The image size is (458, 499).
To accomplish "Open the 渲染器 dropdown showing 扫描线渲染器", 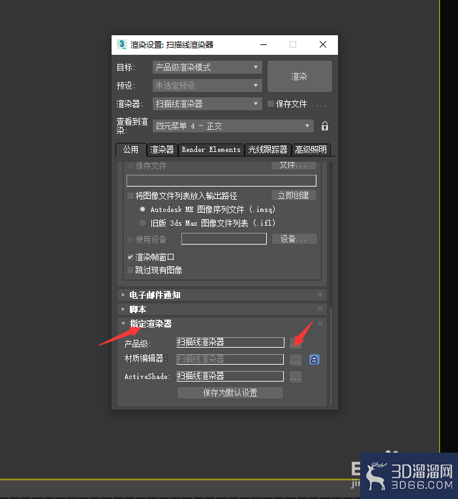I will click(x=207, y=104).
